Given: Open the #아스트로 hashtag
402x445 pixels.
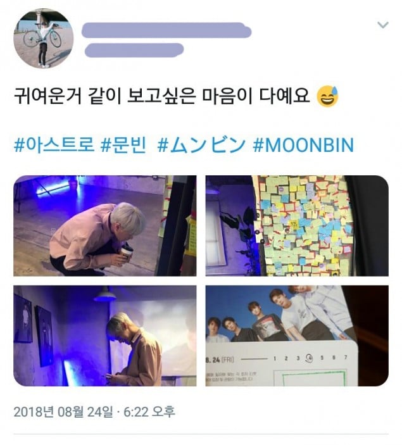Looking at the screenshot, I should 54,145.
